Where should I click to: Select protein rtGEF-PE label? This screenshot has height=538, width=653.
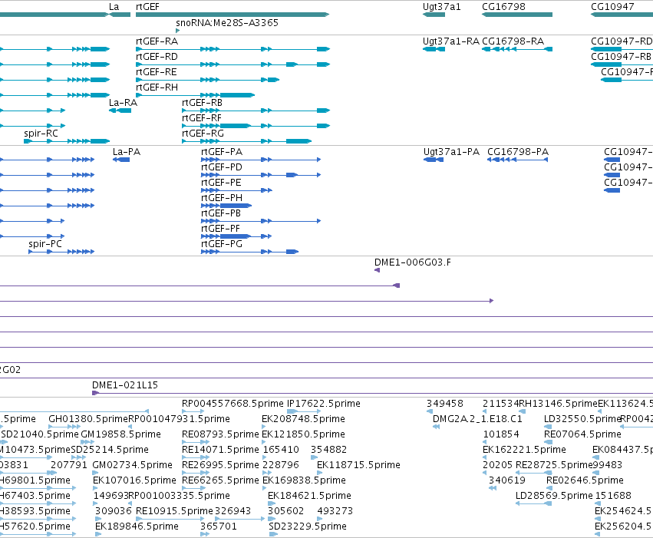click(221, 183)
